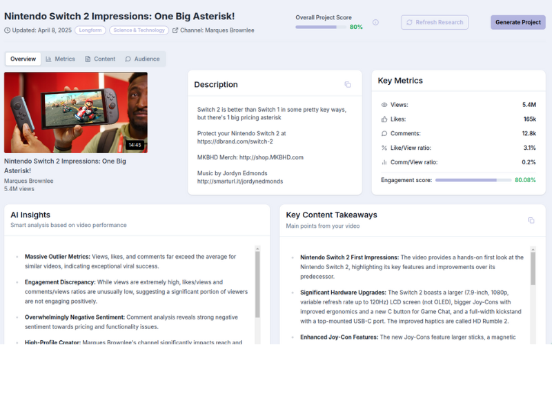
Task: Click the 80% overall score value
Action: click(x=356, y=27)
